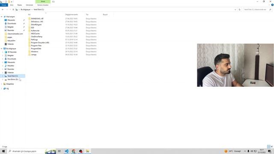This screenshot has height=154, width=274.
Task: Switch to large icons view layout
Action: pyautogui.click(x=272, y=147)
